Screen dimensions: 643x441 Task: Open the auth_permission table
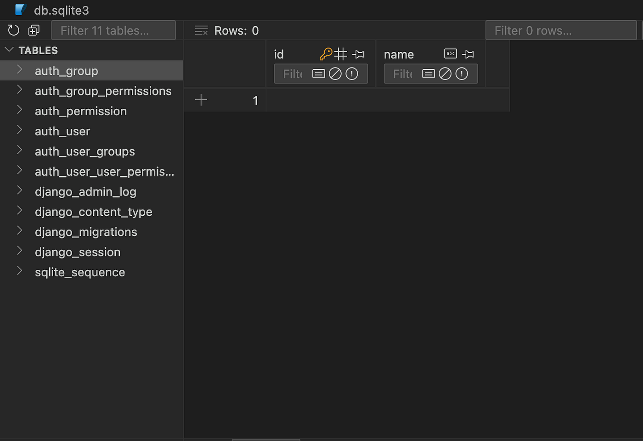91,111
